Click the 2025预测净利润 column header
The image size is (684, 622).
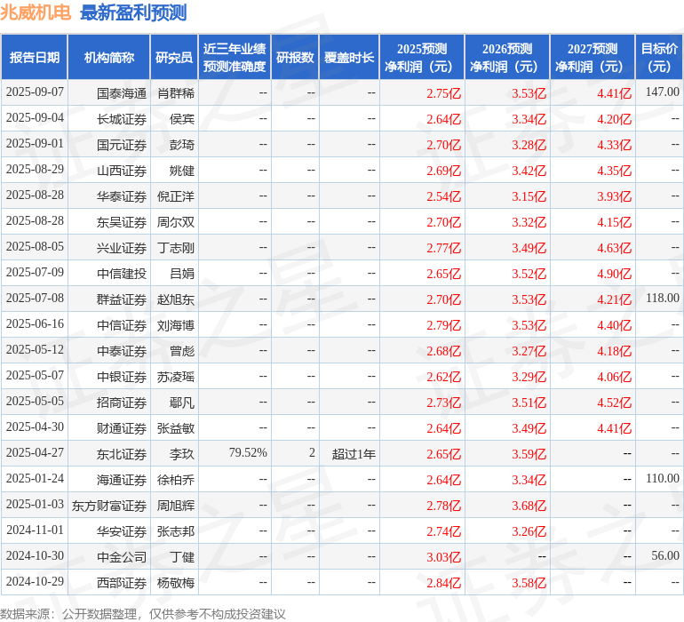[x=422, y=58]
